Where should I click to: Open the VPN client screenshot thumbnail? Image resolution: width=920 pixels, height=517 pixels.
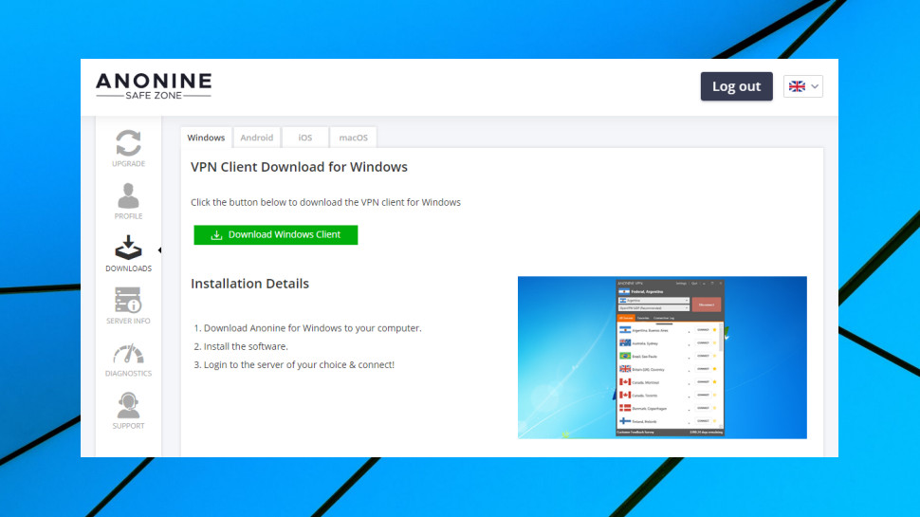[662, 358]
